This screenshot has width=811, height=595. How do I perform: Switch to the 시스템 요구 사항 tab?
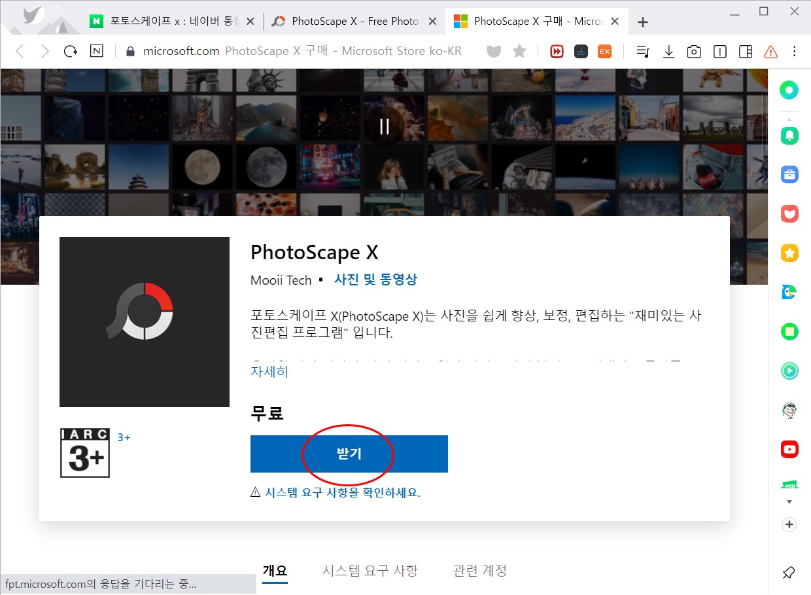[370, 571]
